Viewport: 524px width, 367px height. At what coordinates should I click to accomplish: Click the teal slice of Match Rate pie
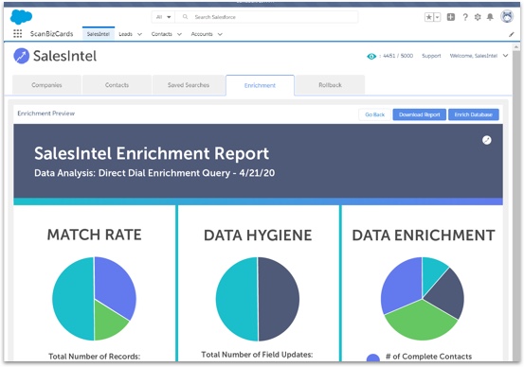(x=72, y=299)
